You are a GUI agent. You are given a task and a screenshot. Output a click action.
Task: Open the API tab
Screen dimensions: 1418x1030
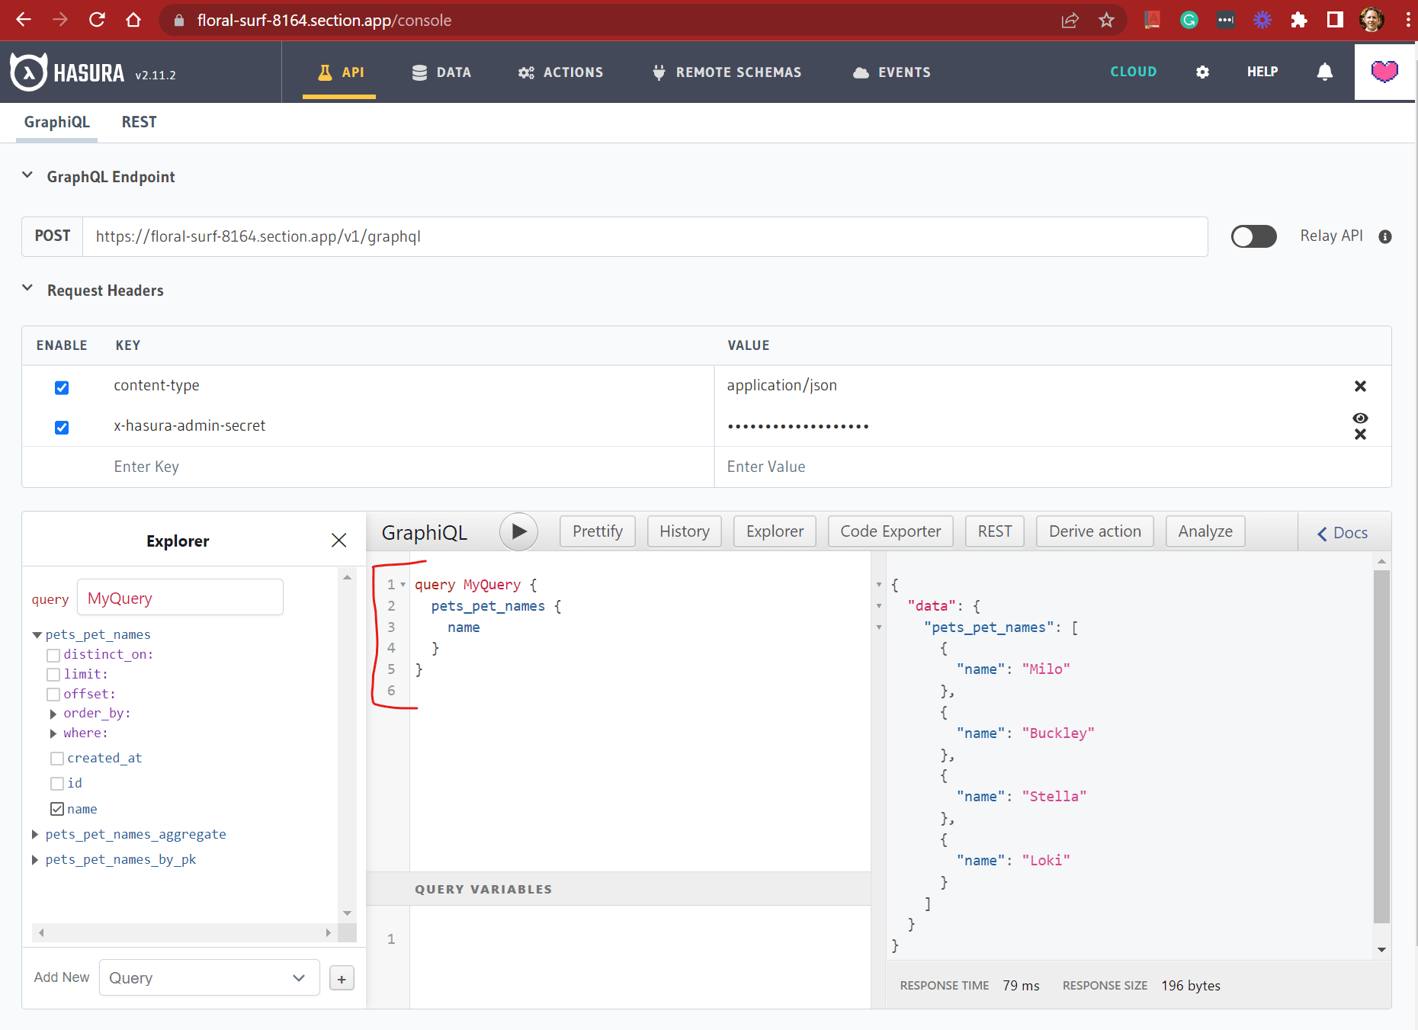point(340,72)
